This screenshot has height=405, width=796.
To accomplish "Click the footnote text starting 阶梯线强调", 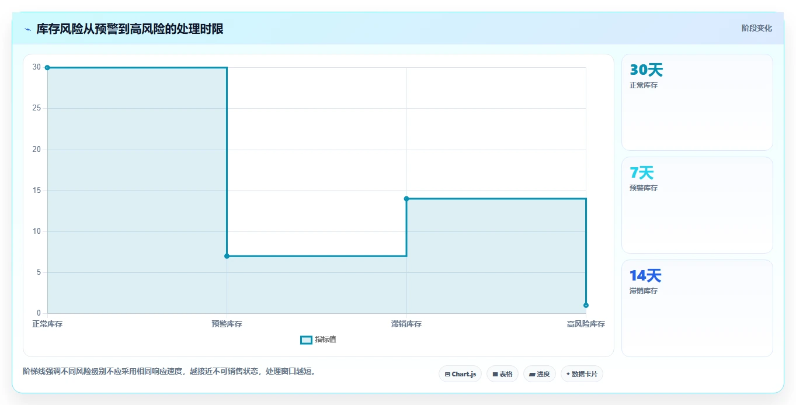I will coord(171,372).
